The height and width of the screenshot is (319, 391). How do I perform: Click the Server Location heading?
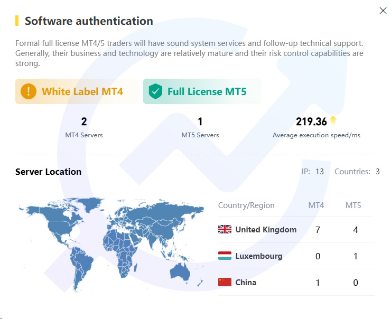(49, 172)
